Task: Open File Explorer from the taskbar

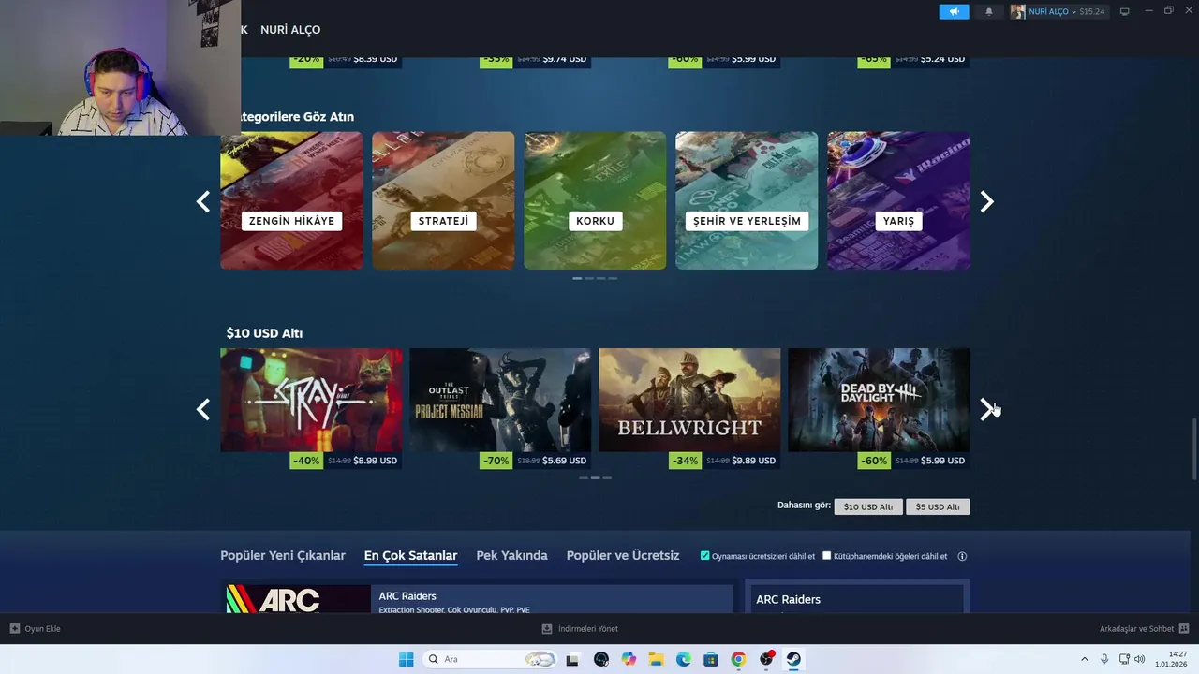Action: pyautogui.click(x=656, y=659)
